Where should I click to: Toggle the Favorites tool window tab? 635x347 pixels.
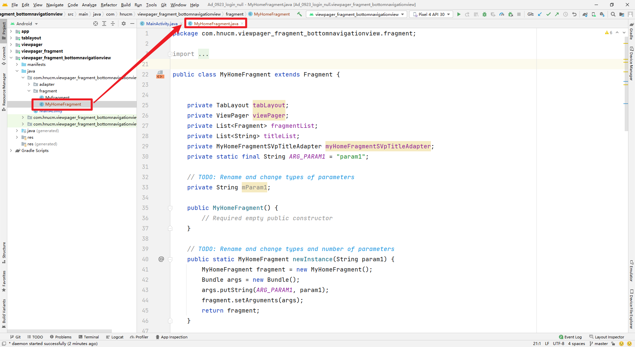coord(4,281)
